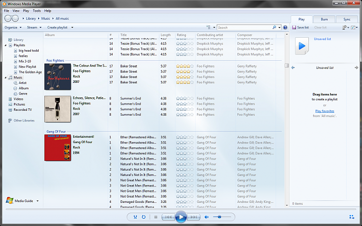
Task: Open the Organize dropdown
Action: tap(13, 27)
